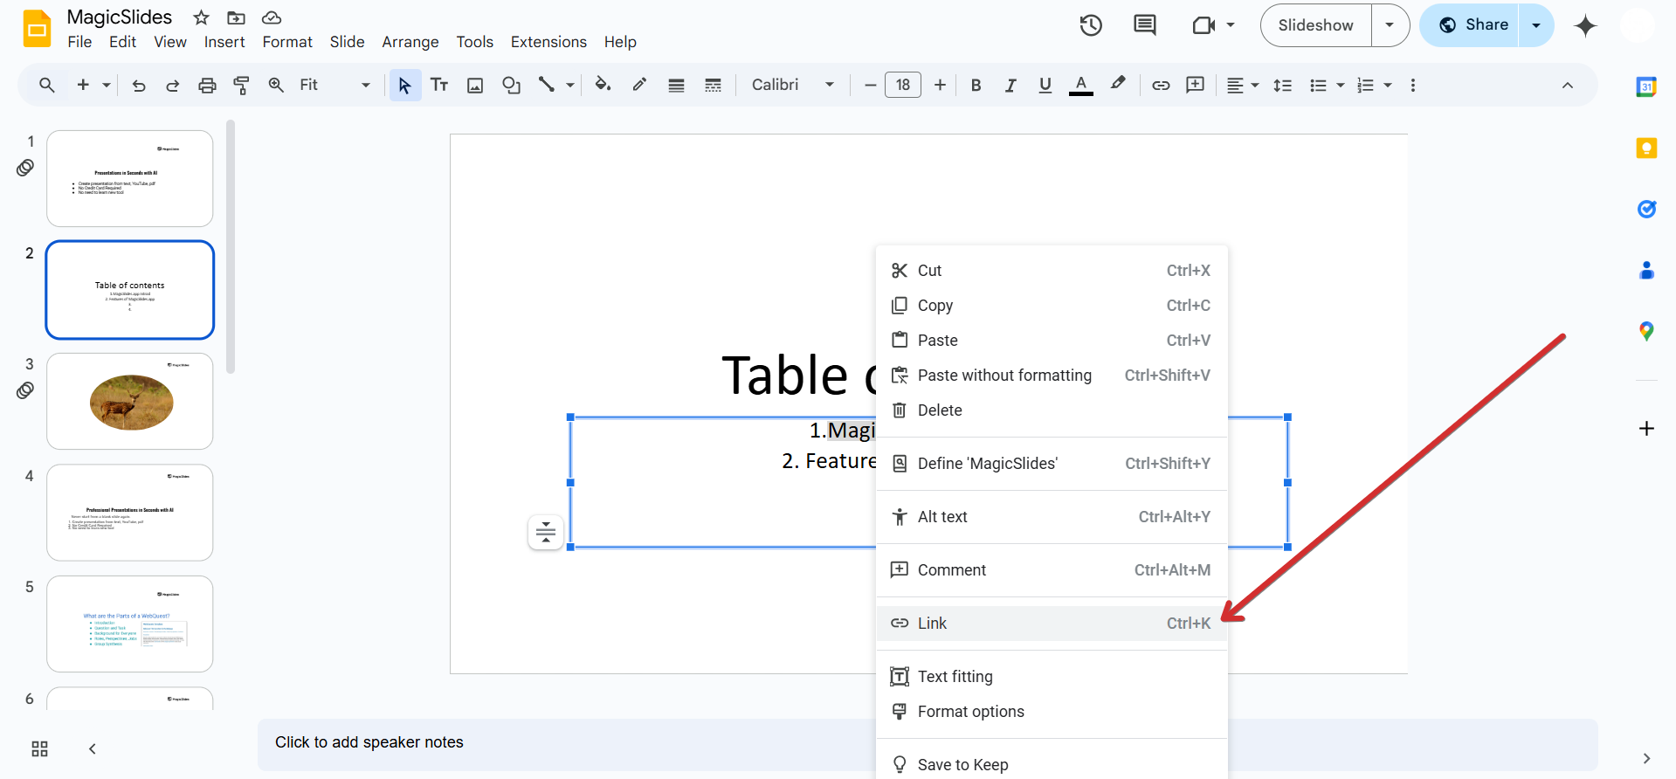The image size is (1676, 779).
Task: Toggle bold formatting
Action: pyautogui.click(x=976, y=85)
